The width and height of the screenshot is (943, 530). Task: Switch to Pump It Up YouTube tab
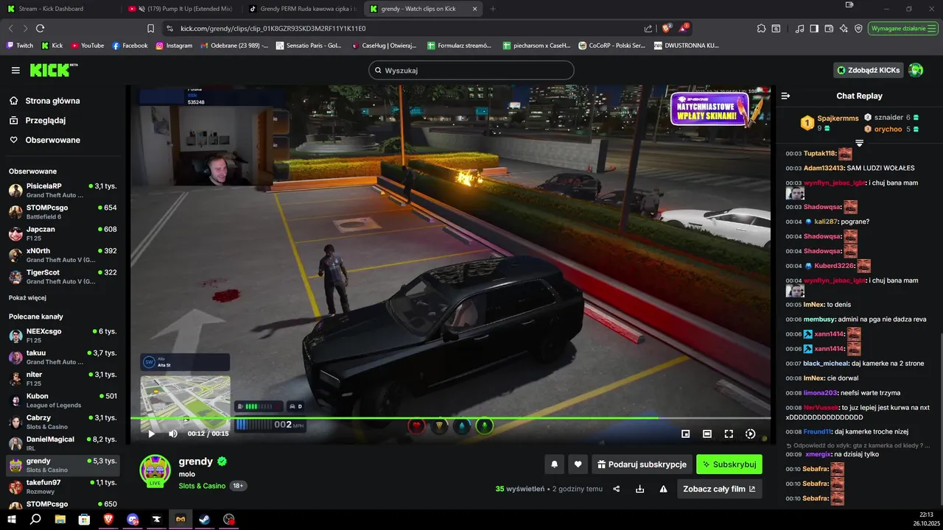[182, 9]
